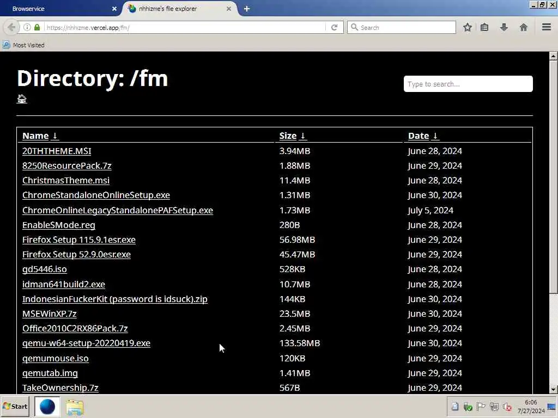Image resolution: width=558 pixels, height=418 pixels.
Task: Open the file explorer folder in taskbar
Action: 74,407
